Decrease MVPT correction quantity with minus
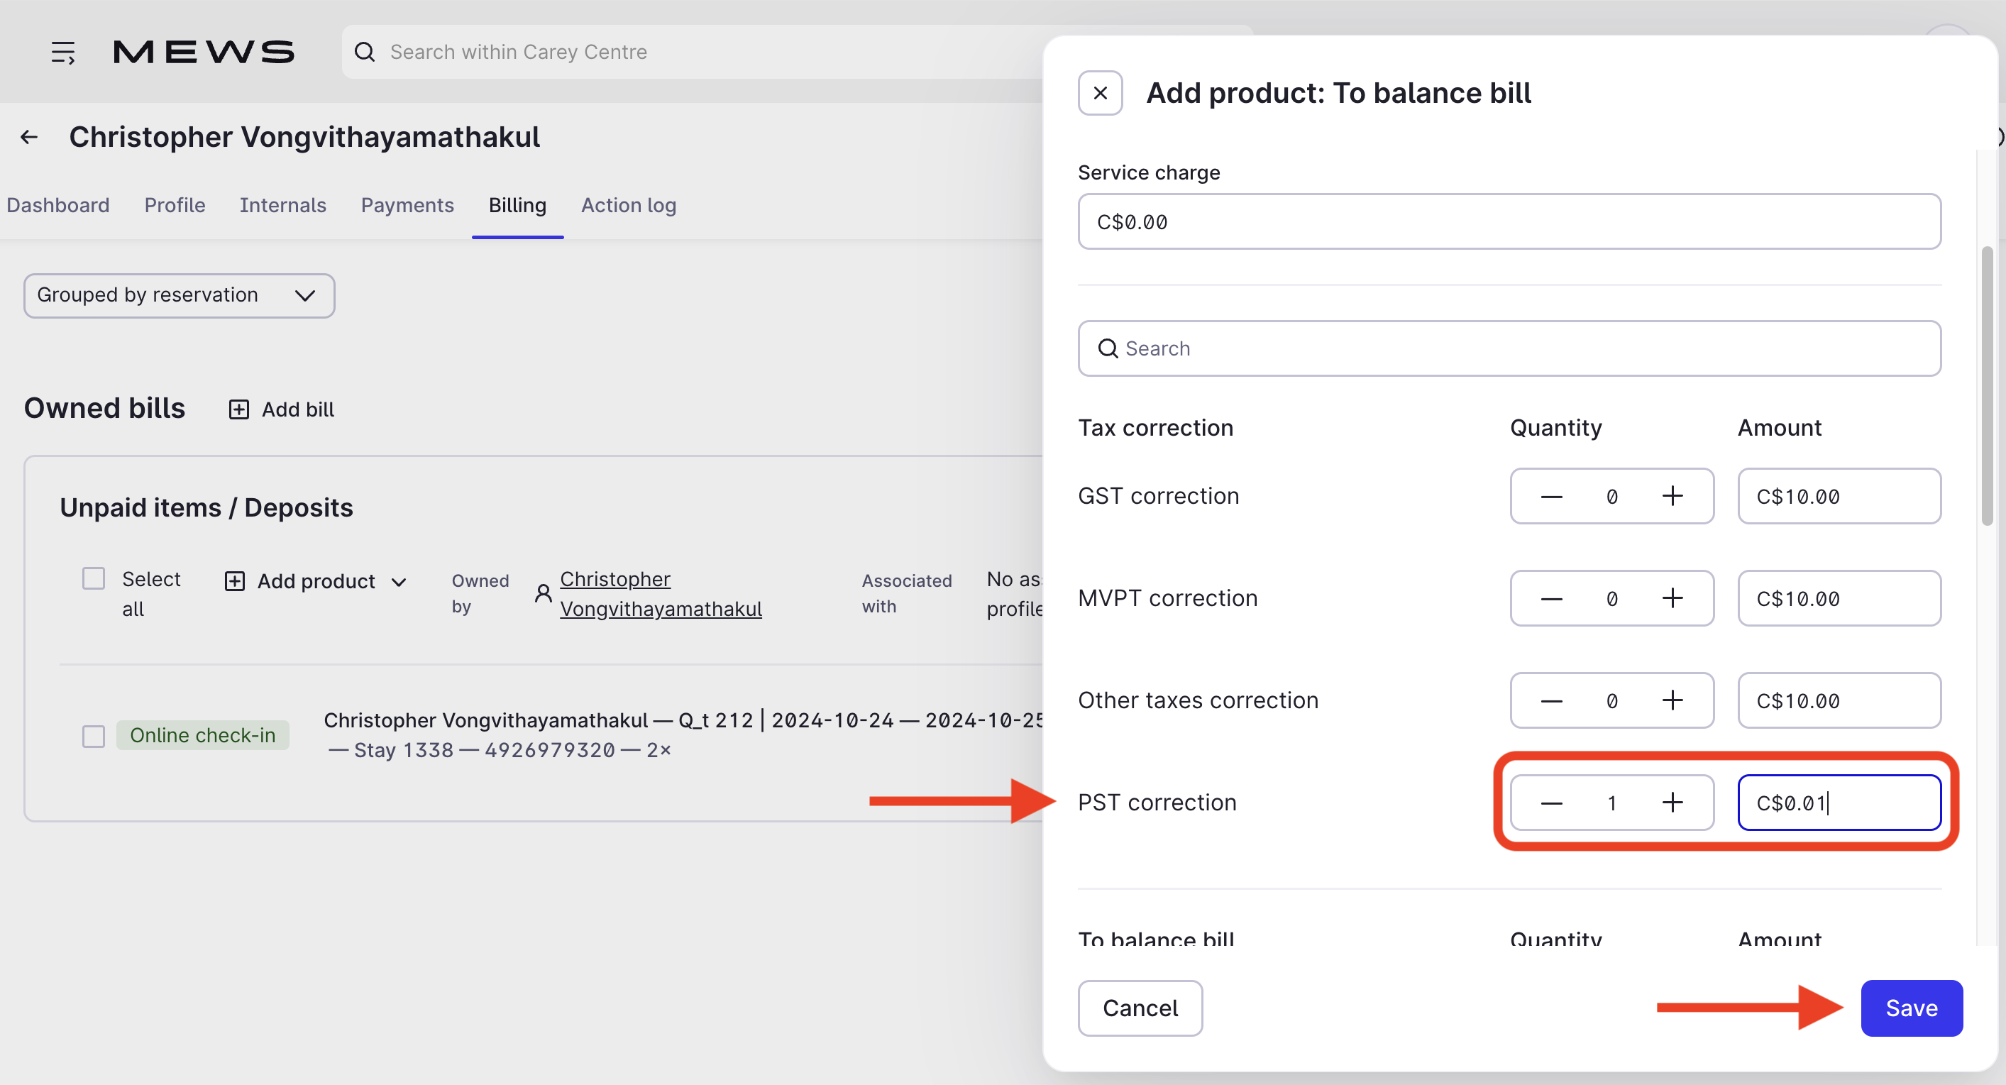 click(x=1551, y=598)
